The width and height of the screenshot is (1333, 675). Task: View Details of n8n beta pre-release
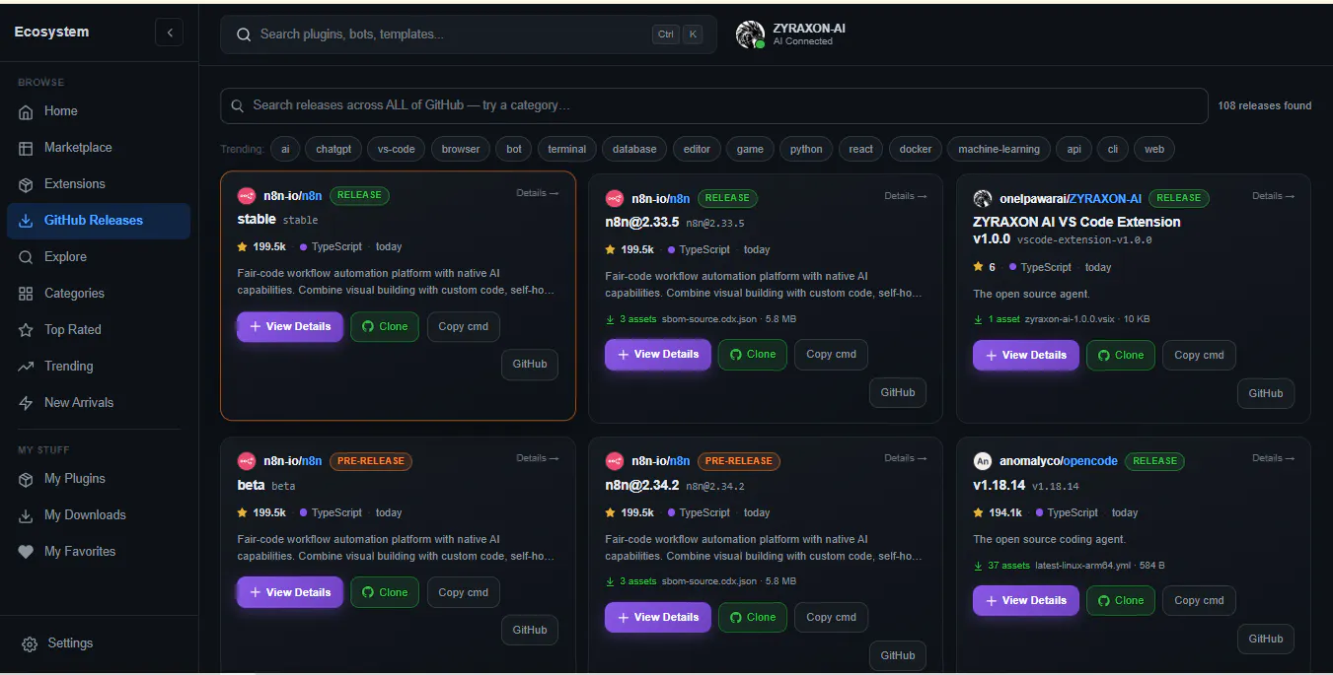(x=290, y=592)
